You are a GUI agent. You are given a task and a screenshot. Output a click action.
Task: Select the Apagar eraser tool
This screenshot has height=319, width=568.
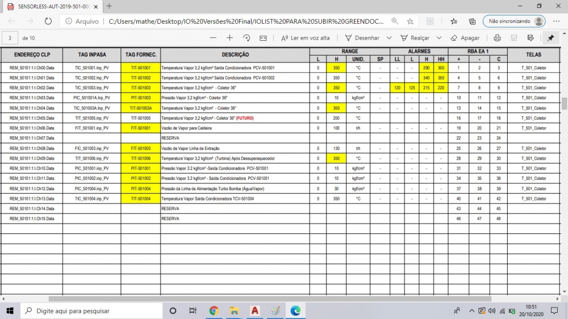[465, 37]
